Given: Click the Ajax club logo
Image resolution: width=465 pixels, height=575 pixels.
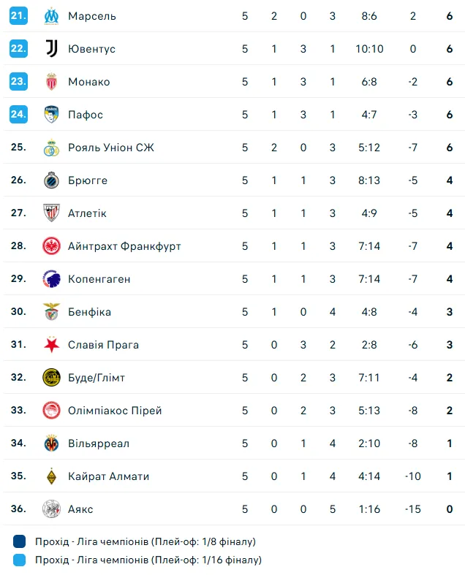Looking at the screenshot, I should point(50,509).
